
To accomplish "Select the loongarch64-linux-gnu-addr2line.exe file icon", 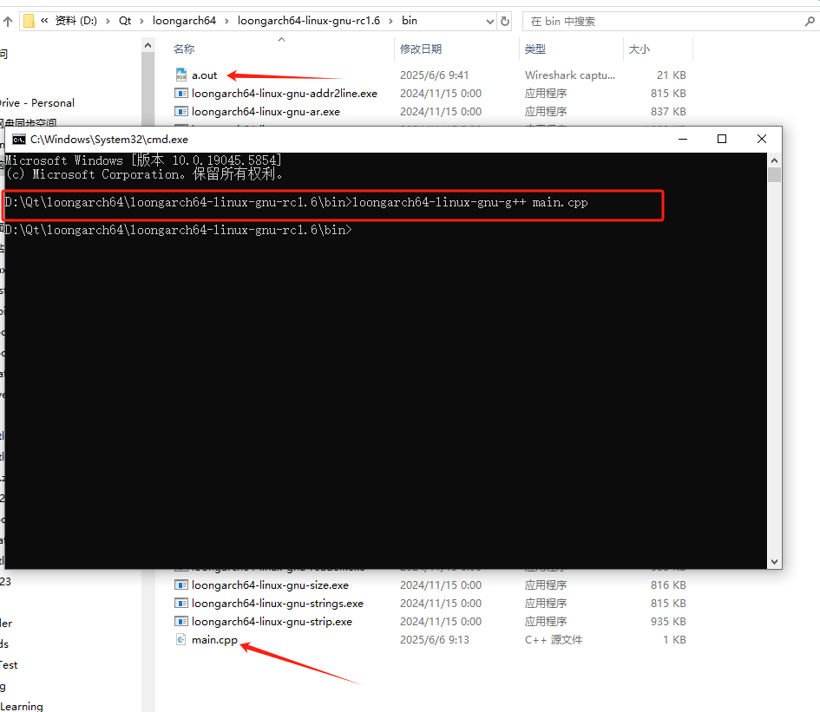I will (x=181, y=93).
